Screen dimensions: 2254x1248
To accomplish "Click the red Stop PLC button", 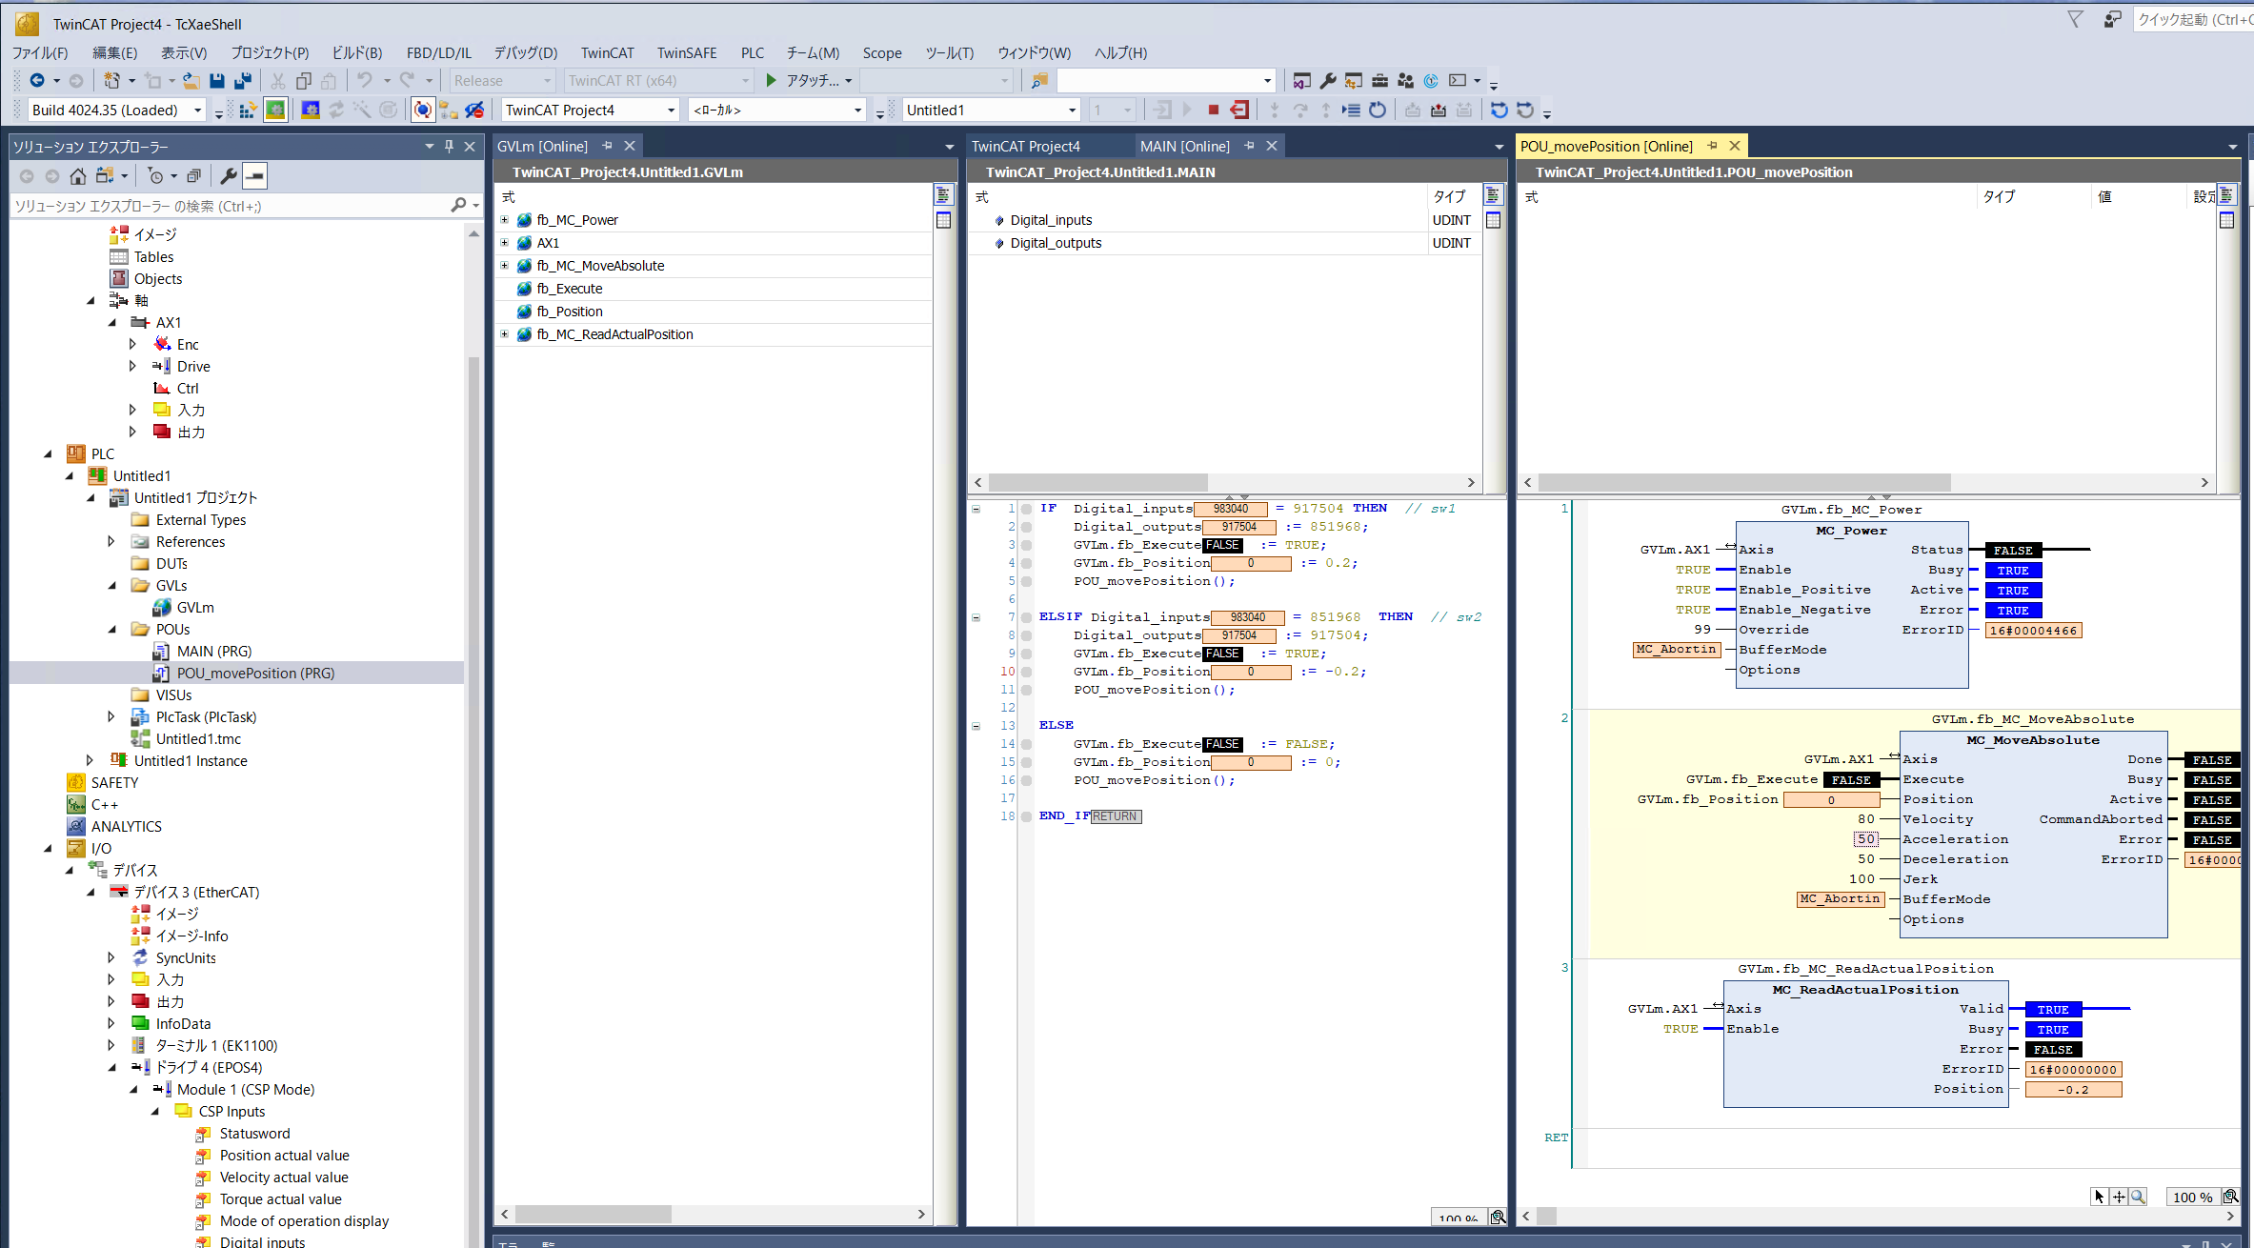I will pos(1213,111).
